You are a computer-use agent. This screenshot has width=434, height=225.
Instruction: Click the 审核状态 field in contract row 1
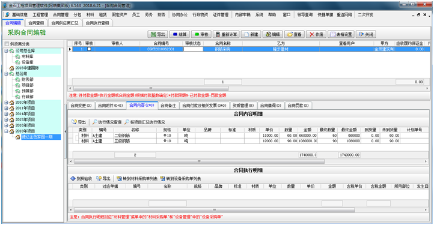point(193,49)
